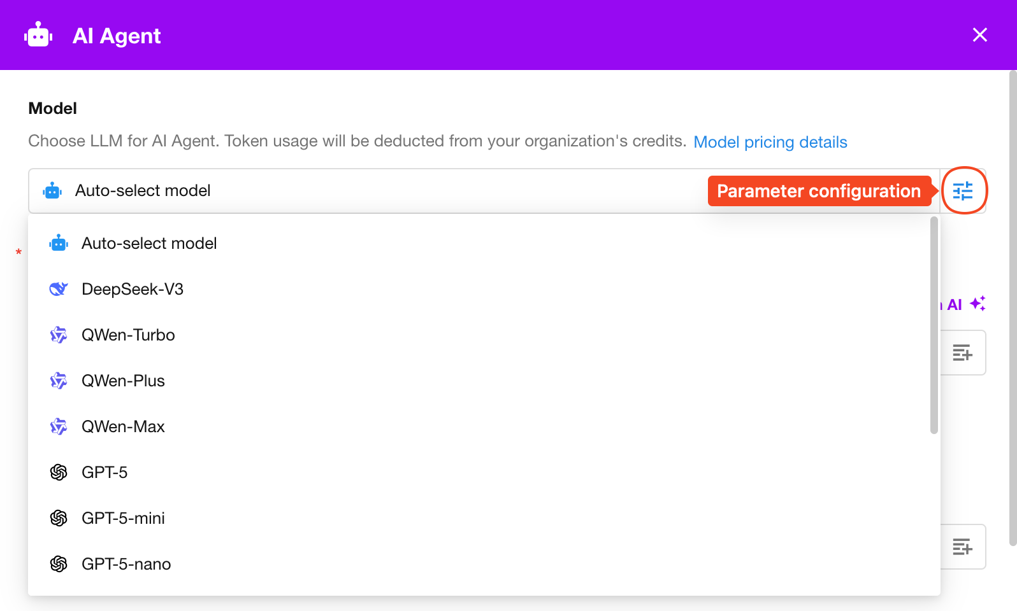Click the AI Agent robot header icon

pyautogui.click(x=38, y=36)
